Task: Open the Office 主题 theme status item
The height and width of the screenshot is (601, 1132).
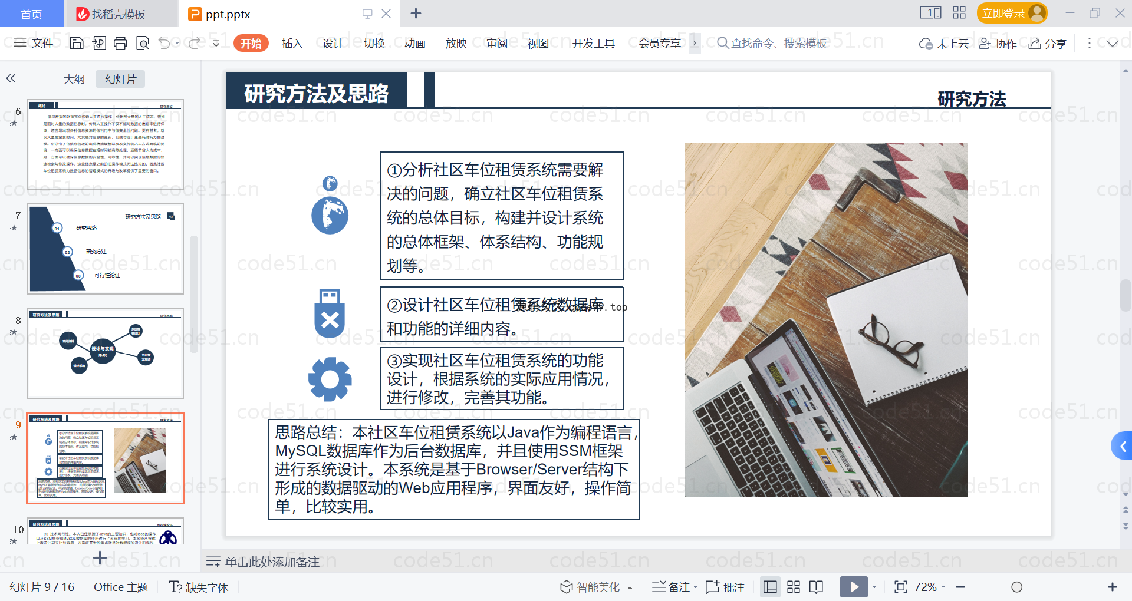Action: tap(121, 587)
